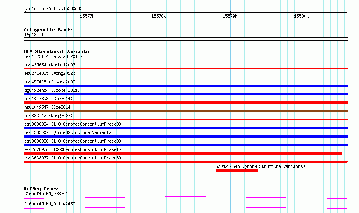Select the red esv2678976 variant bar
The width and height of the screenshot is (359, 213).
pos(183,153)
